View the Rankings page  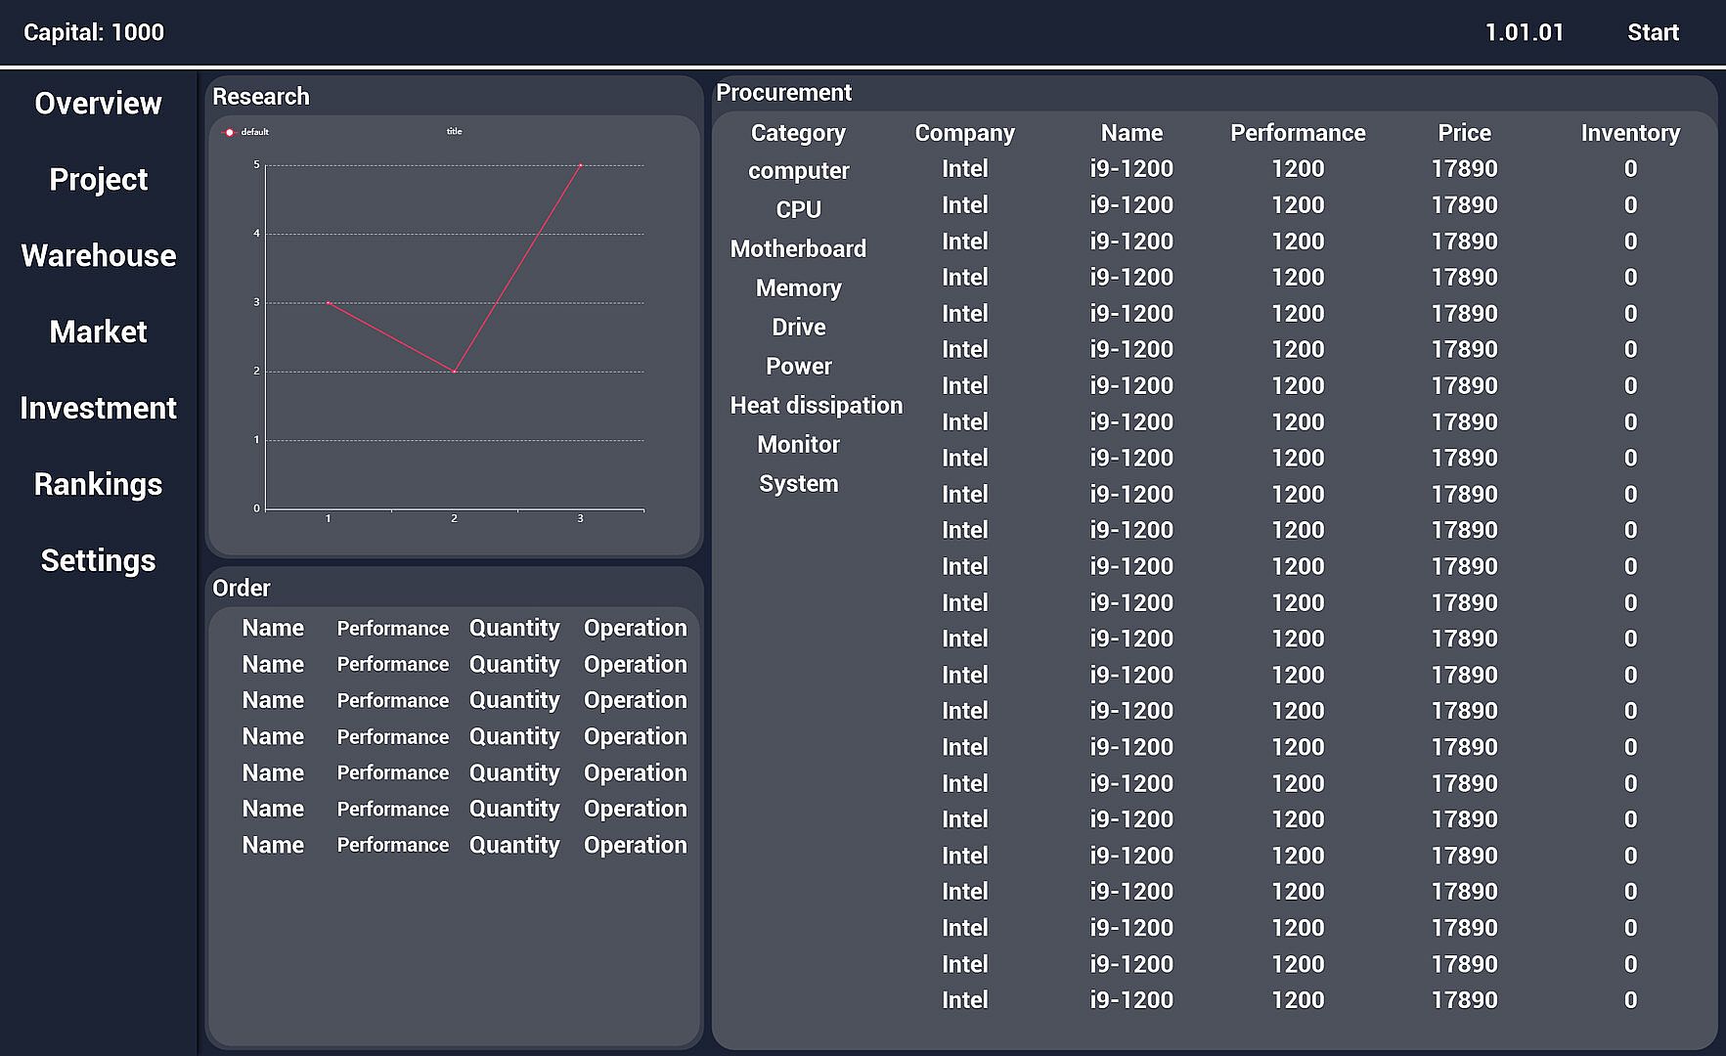tap(98, 485)
